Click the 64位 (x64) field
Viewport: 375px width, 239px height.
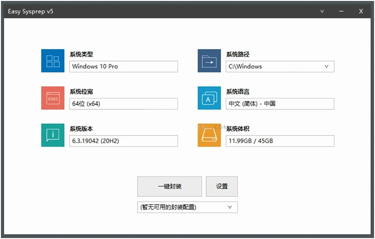(x=123, y=103)
